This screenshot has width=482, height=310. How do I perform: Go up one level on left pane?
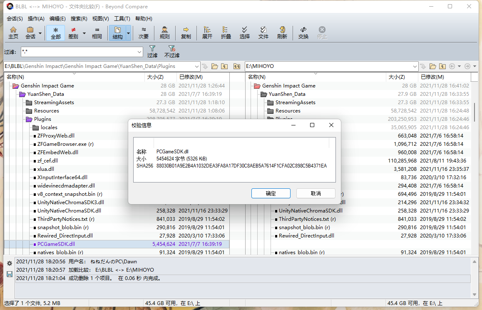(x=224, y=67)
